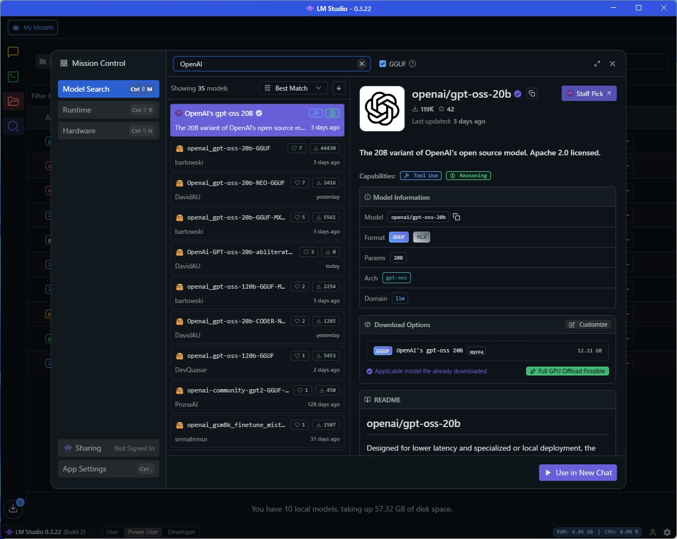This screenshot has width=677, height=539.
Task: Copy the openai/gpt-oss-20b title name
Action: click(x=532, y=93)
